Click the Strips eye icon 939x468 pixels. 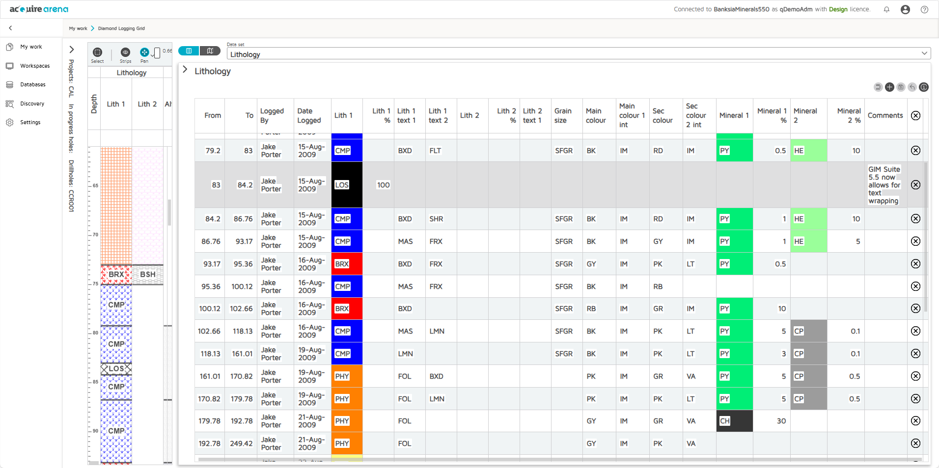(125, 53)
